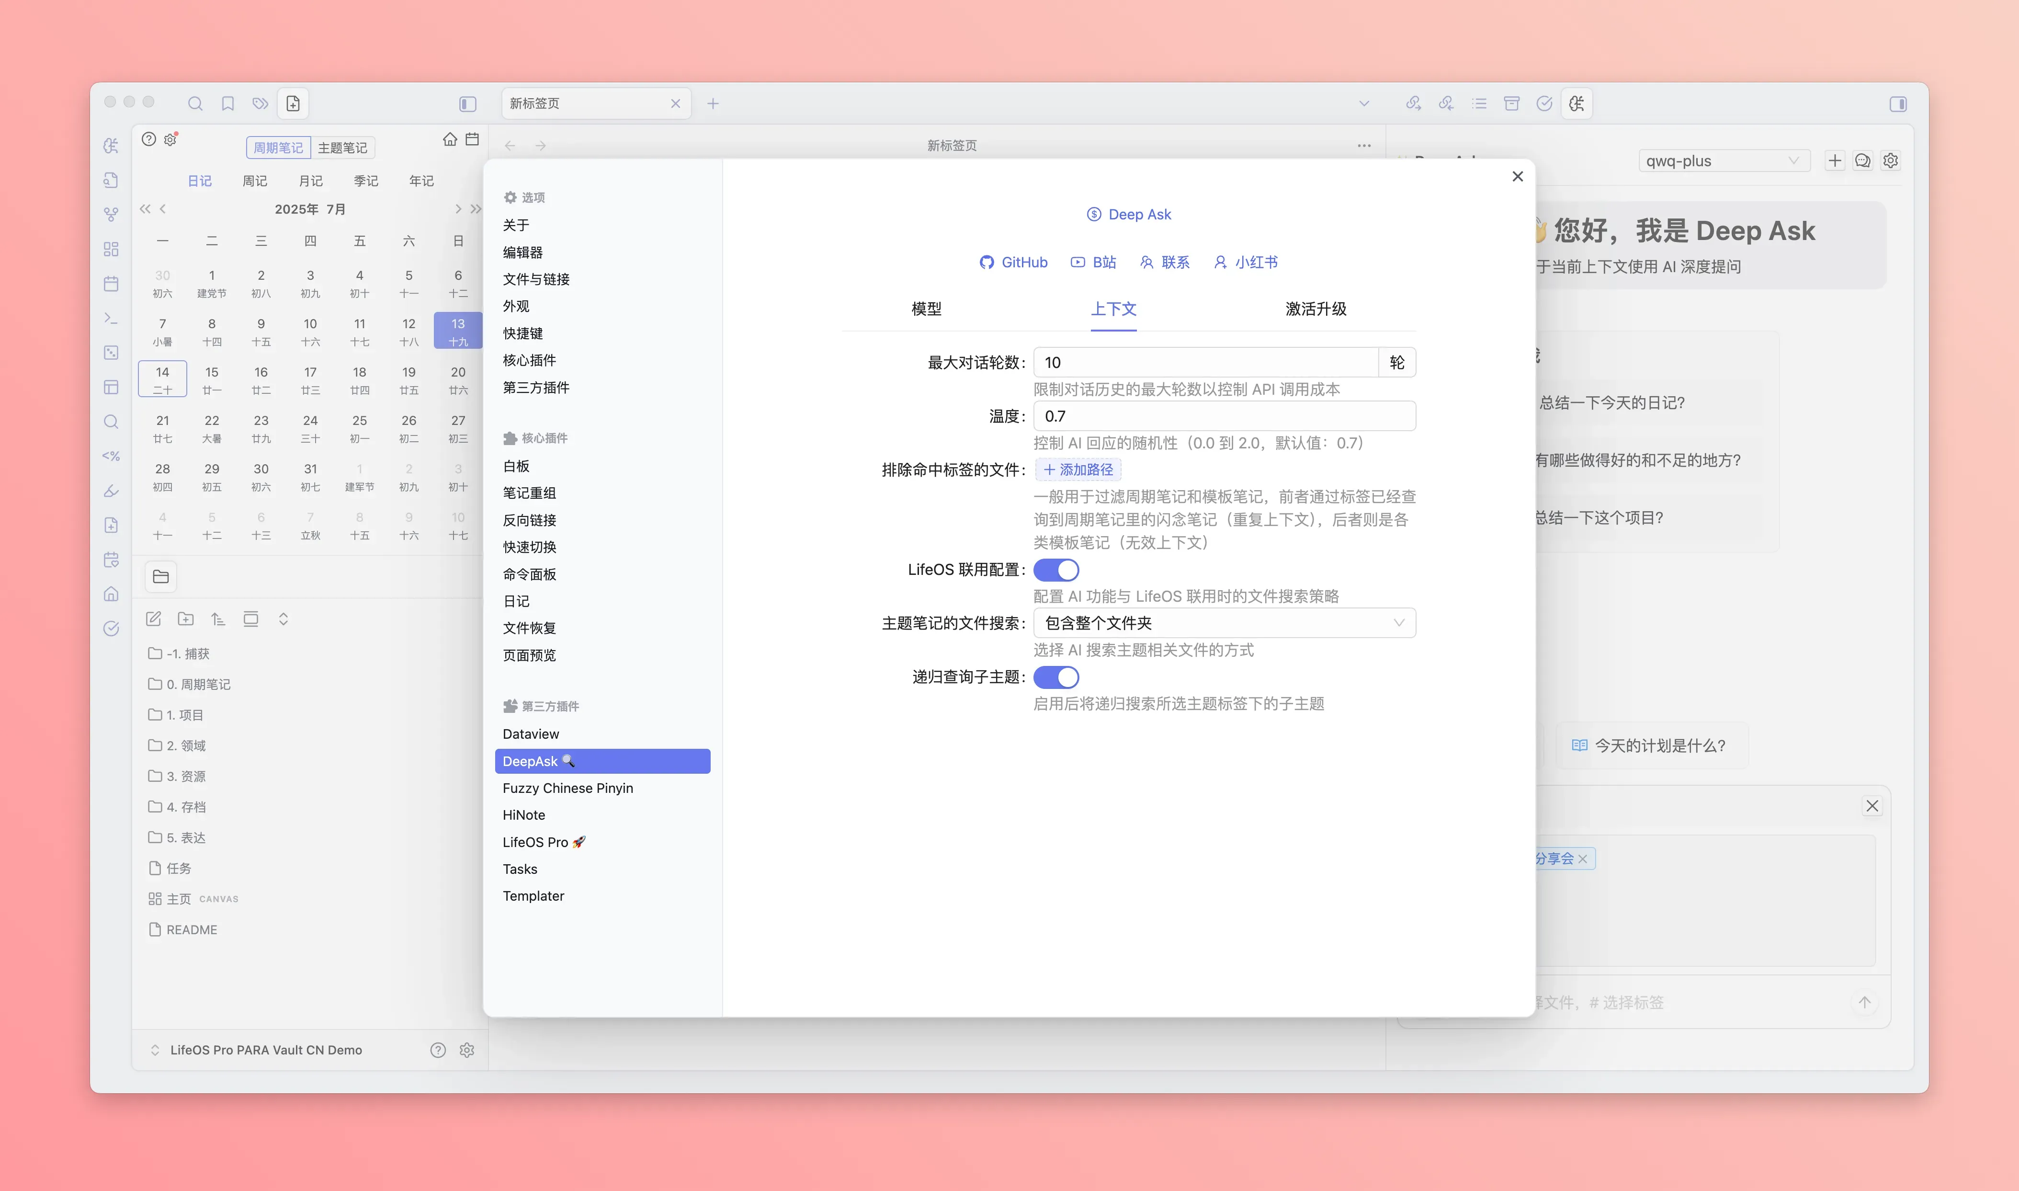
Task: Start a new chat with plus icon
Action: click(x=1835, y=160)
